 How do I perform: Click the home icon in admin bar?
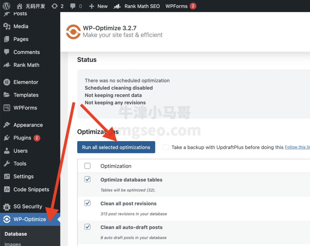(19, 6)
